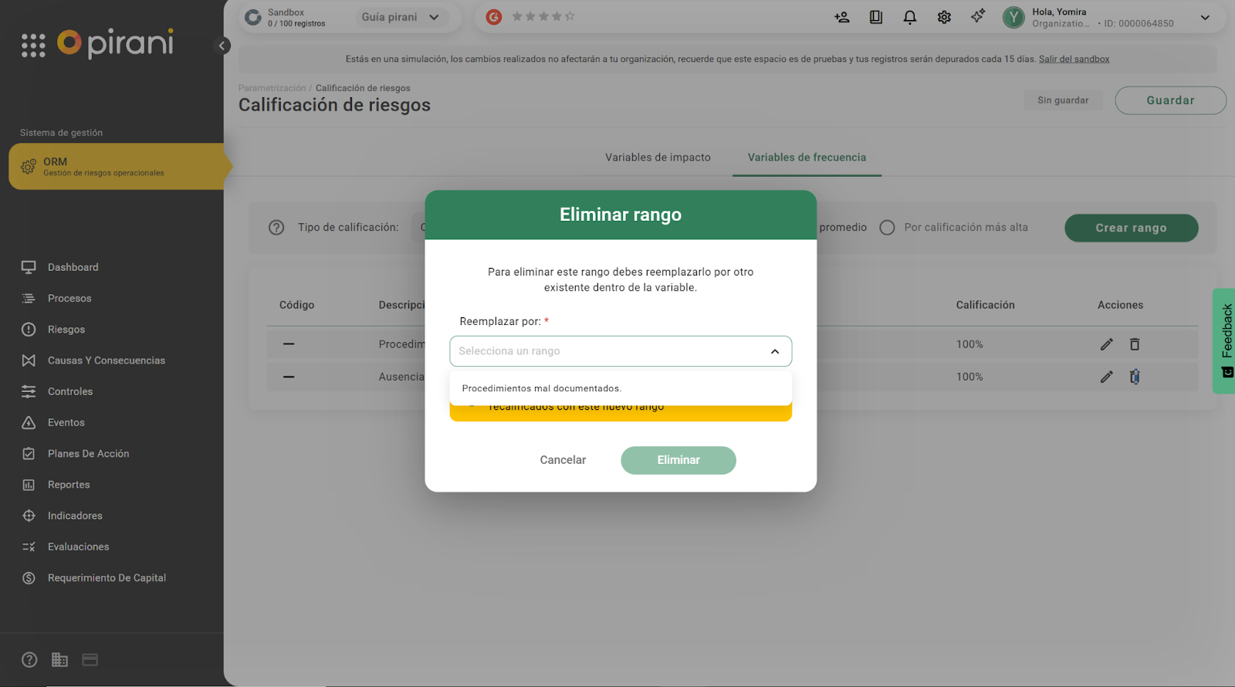Collapse the sidebar with the arrow toggle
This screenshot has height=687, width=1235.
[222, 46]
